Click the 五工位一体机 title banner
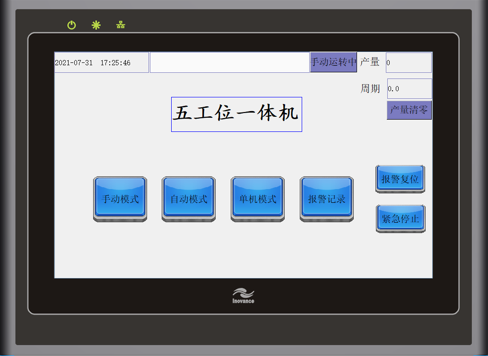Screen dimensions: 488x356 click(x=236, y=114)
